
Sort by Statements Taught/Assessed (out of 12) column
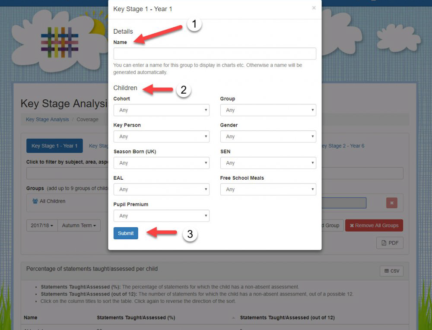click(x=287, y=317)
